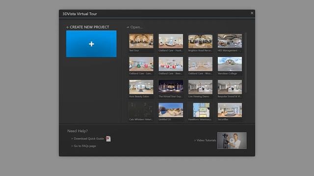Viewport: 314px width, 176px height.
Task: Open the Varndean College project thumbnail
Action: pyautogui.click(x=230, y=64)
